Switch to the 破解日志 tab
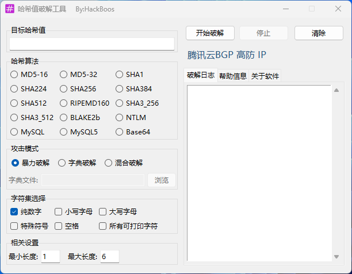This screenshot has height=274, width=352. click(x=201, y=75)
